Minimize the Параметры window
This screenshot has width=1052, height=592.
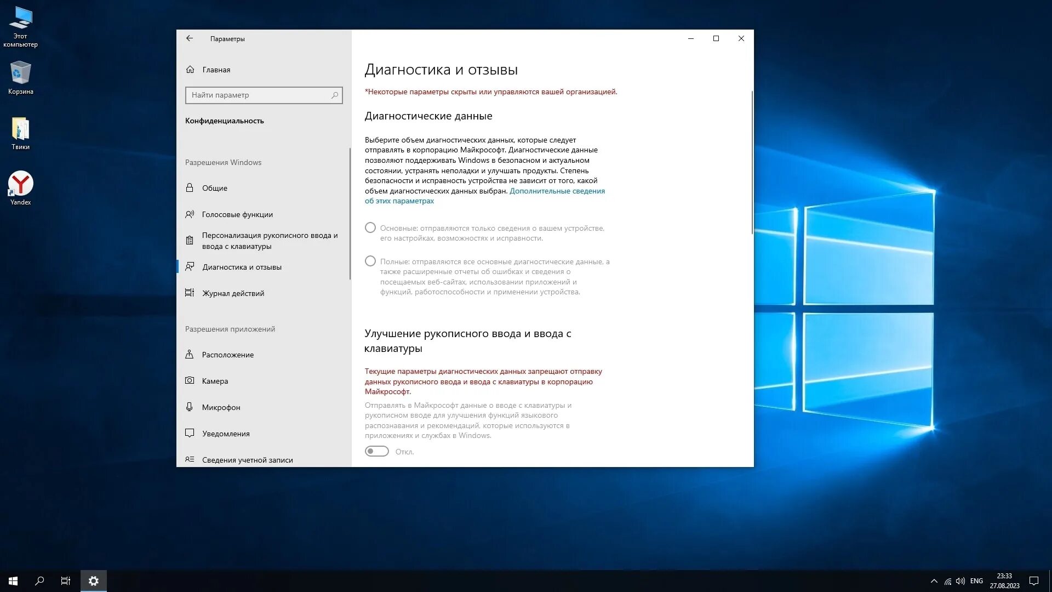point(691,38)
